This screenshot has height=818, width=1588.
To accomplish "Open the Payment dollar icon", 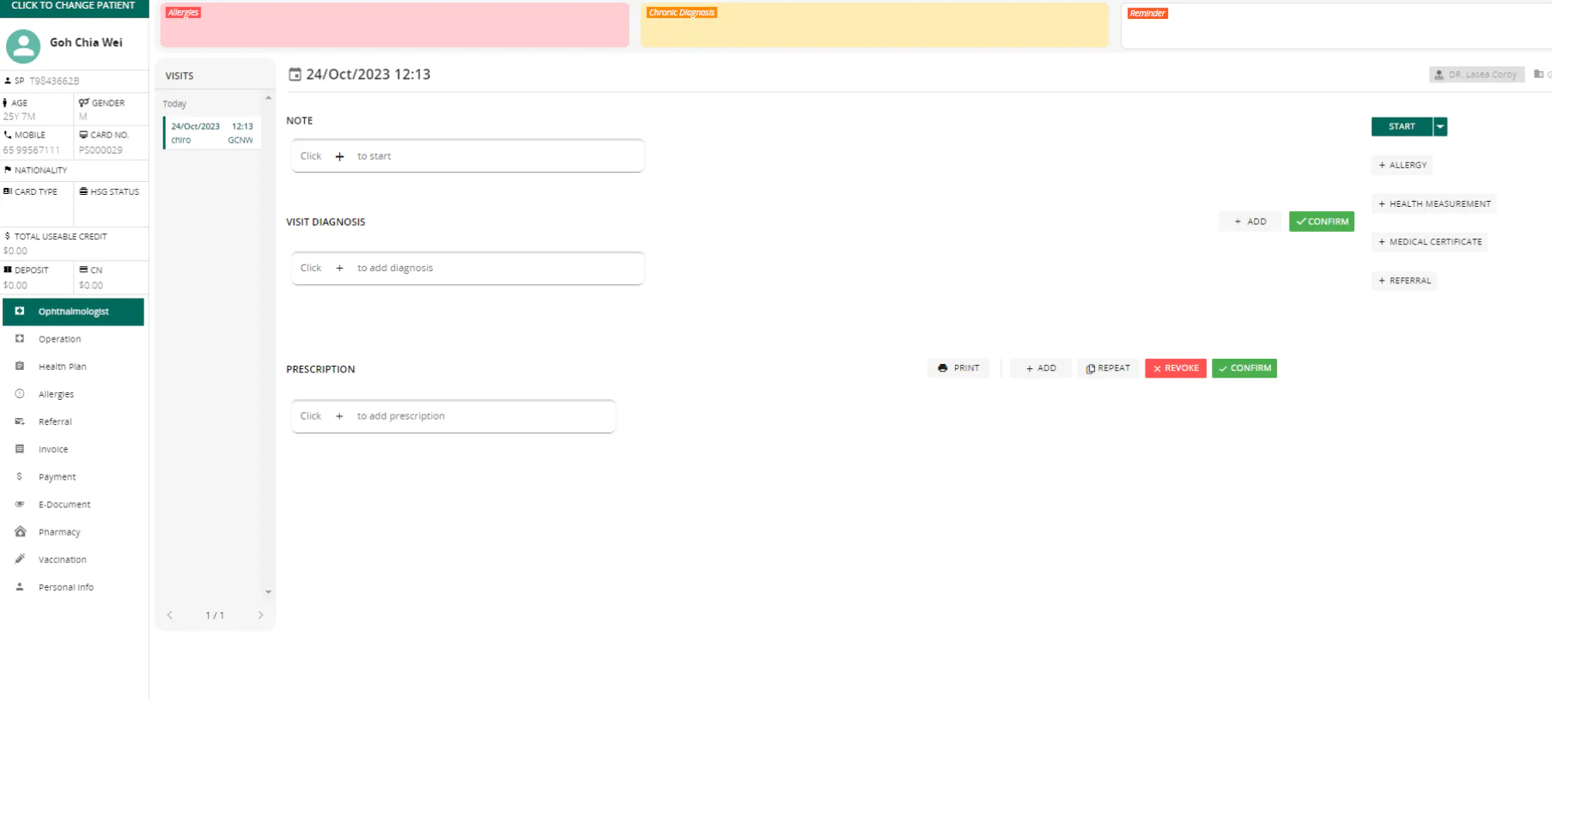I will [x=20, y=477].
